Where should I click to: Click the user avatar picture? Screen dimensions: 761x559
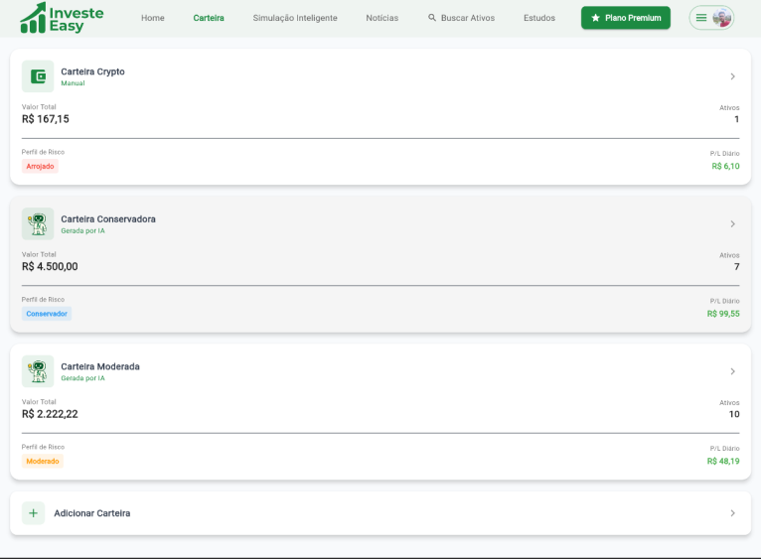(x=722, y=18)
